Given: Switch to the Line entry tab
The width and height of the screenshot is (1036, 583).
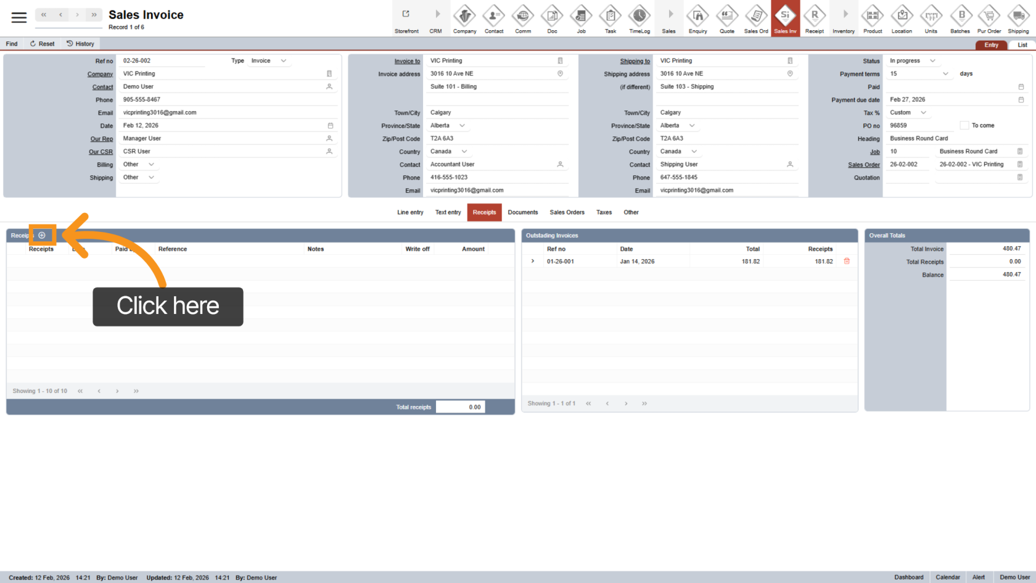Looking at the screenshot, I should tap(410, 212).
